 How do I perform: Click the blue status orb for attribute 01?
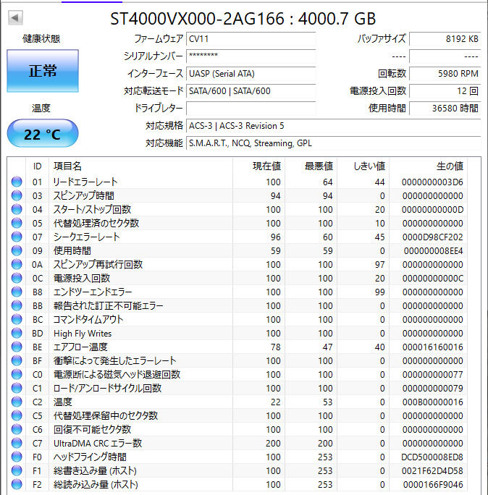17,182
